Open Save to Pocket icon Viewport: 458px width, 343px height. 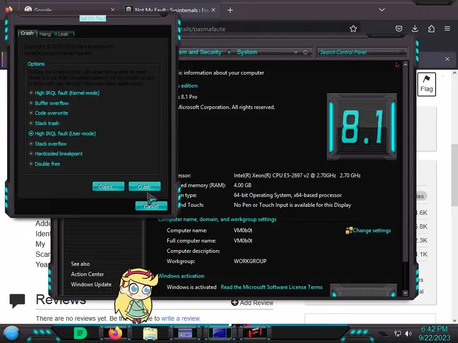tap(399, 29)
